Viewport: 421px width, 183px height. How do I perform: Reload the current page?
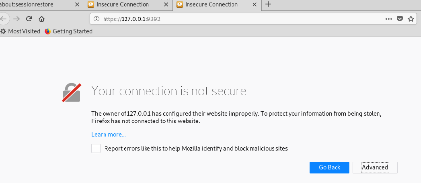pos(29,19)
